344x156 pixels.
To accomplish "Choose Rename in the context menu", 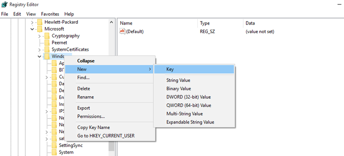I will 110,97.
